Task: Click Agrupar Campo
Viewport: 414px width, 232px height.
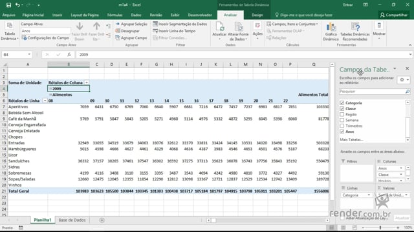Action: (x=131, y=38)
